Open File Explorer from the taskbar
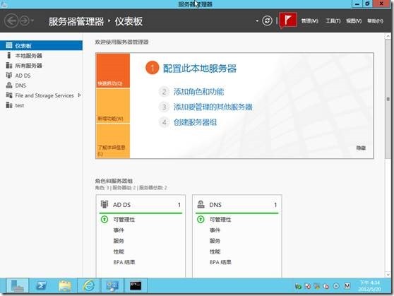Viewport: 394px width, 296px height. point(64,285)
